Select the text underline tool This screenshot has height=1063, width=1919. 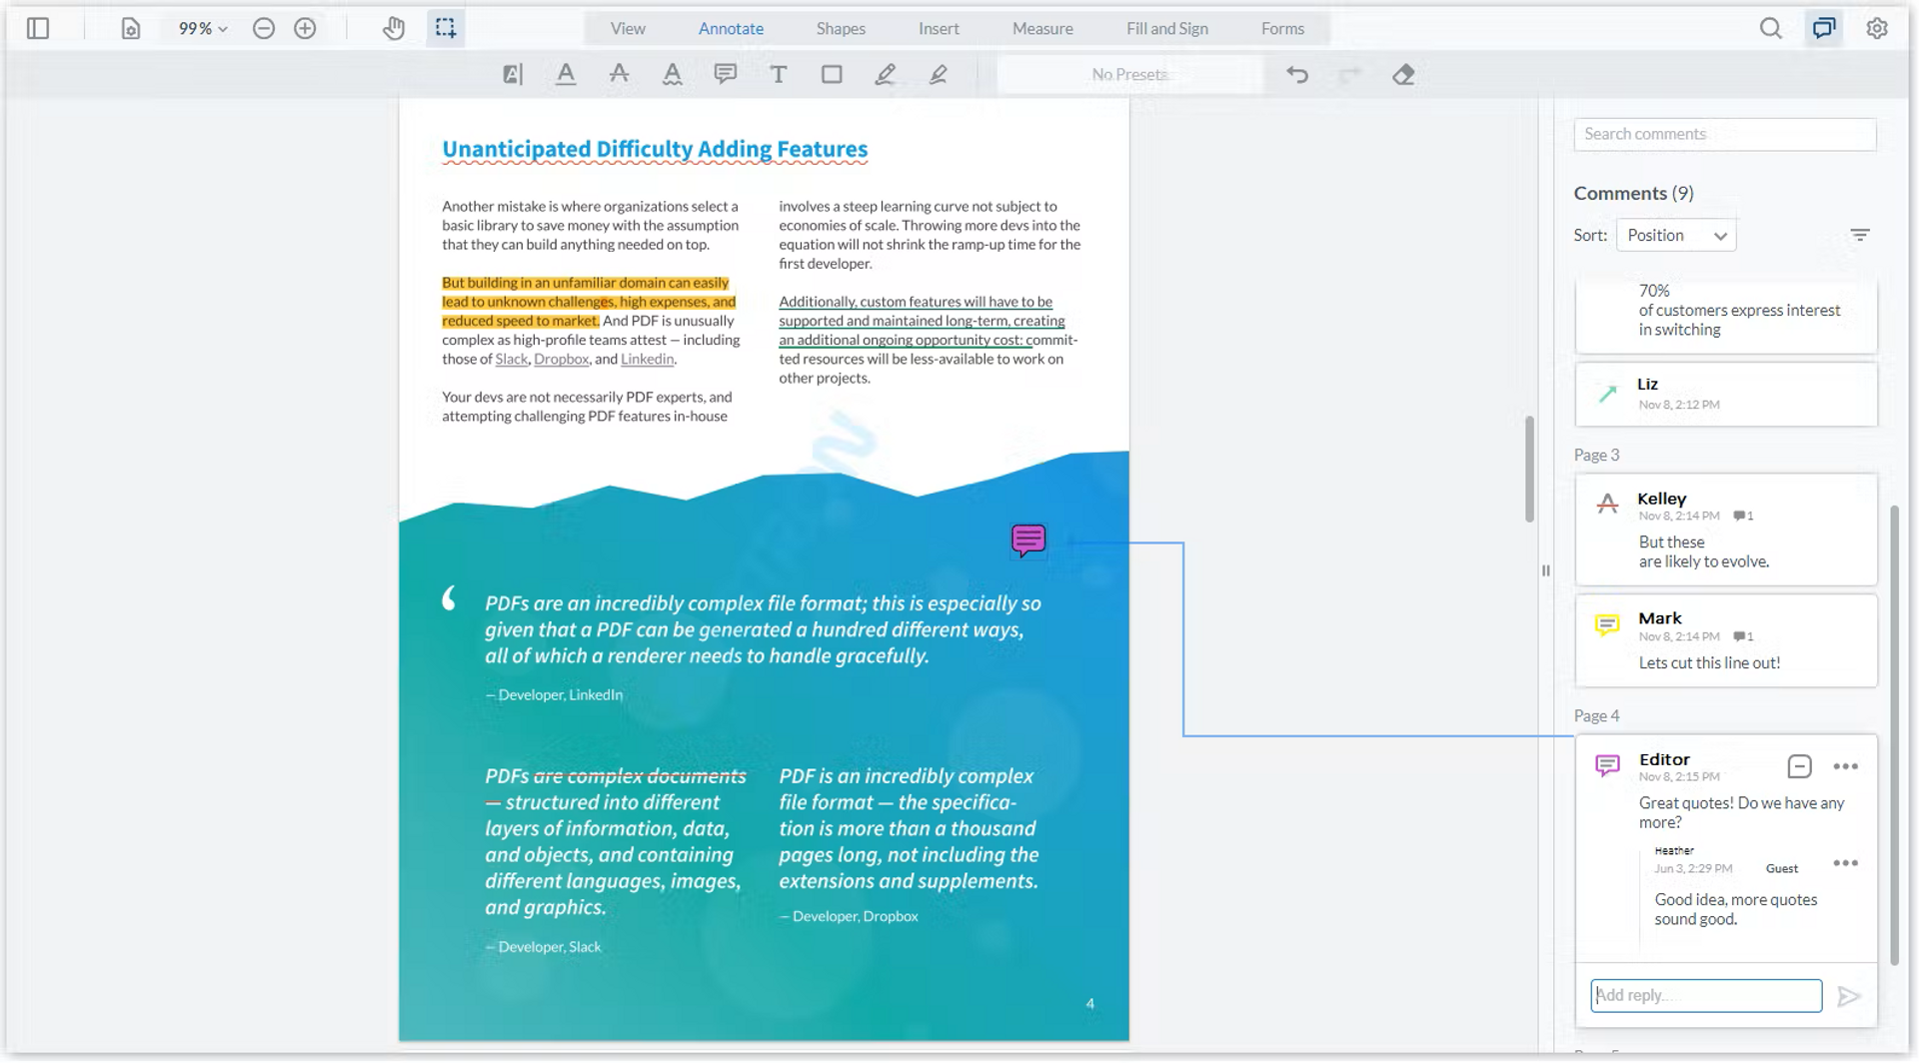566,74
